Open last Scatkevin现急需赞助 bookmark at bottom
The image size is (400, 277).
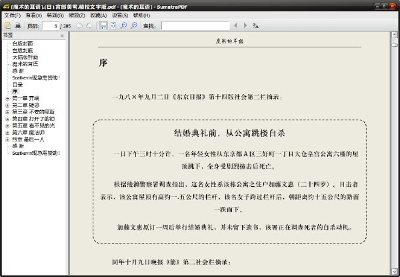pyautogui.click(x=36, y=153)
